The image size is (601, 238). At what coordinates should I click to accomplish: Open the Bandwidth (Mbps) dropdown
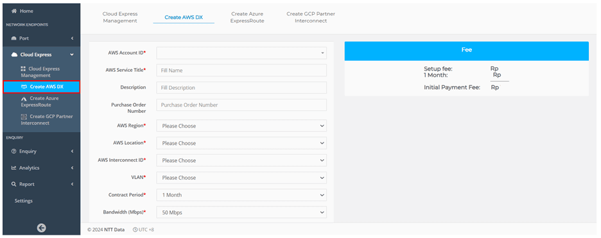point(241,212)
